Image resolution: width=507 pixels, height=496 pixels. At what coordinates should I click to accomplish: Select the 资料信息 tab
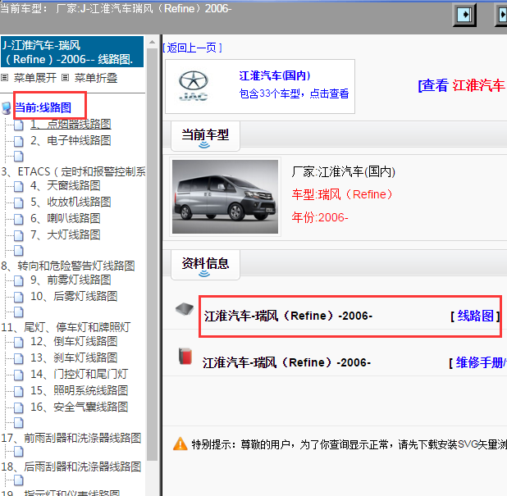(x=205, y=265)
